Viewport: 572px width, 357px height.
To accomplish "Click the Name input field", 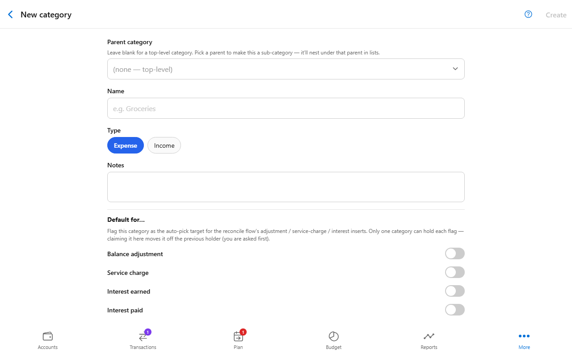I will (x=286, y=108).
